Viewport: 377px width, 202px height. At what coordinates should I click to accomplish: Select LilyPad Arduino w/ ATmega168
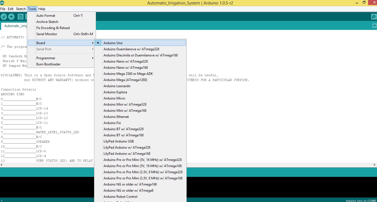pos(140,154)
